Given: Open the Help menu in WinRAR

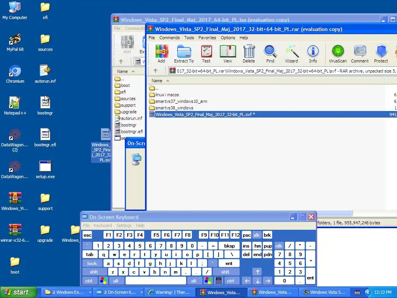Looking at the screenshot, I should (243, 38).
